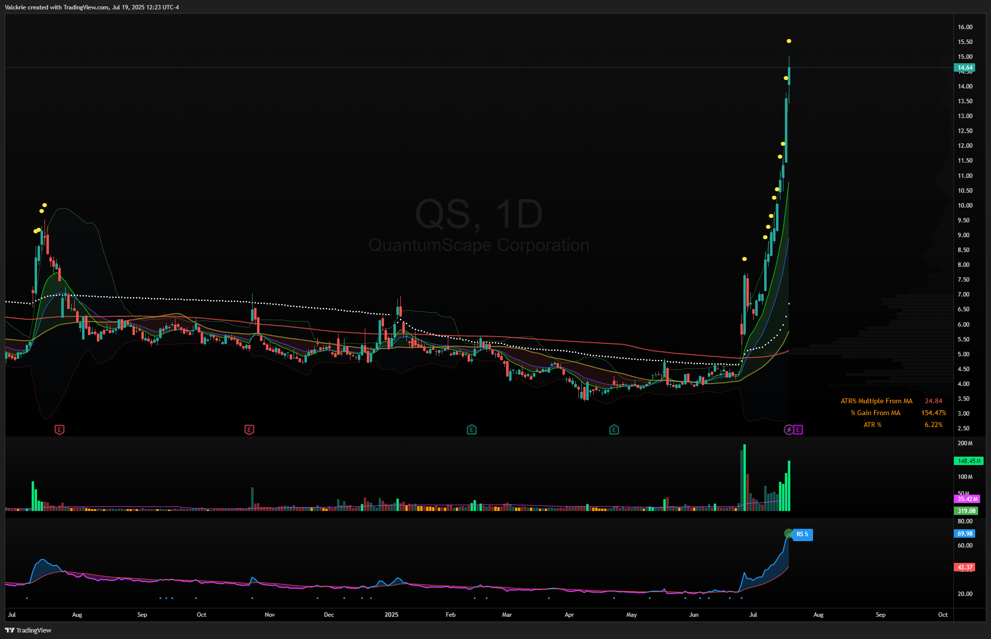Click the blue 69.98 RS value label
This screenshot has height=639, width=991.
click(x=964, y=533)
